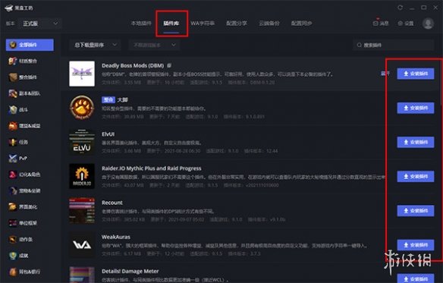Click the user avatar icon
Screen dimensions: 443x283
click(428, 24)
